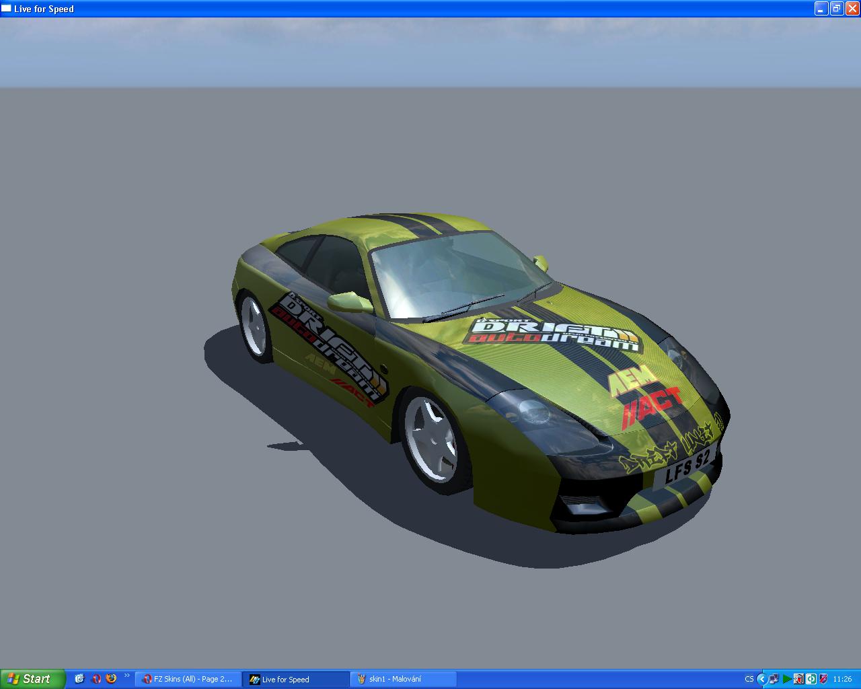
Task: Select the Live for Speed taskbar button
Action: [296, 680]
